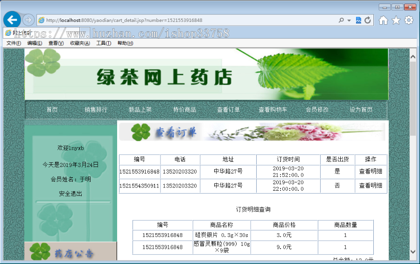Click the browser forward arrow button
The width and height of the screenshot is (420, 264).
[28, 20]
